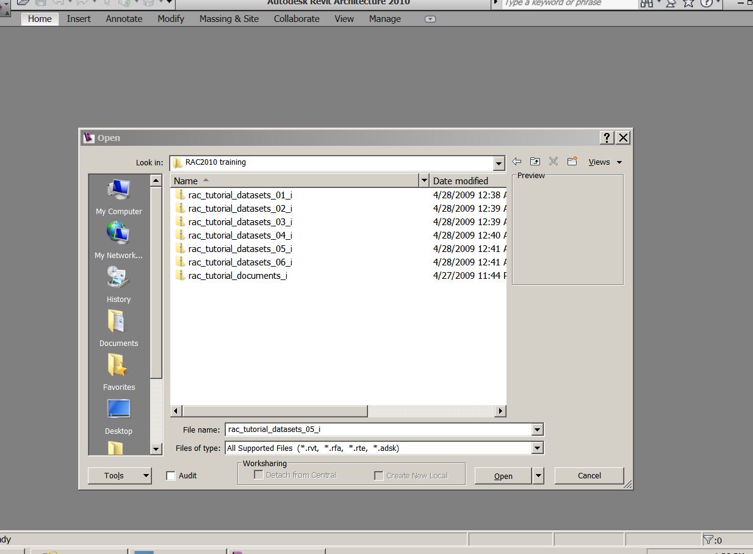Click the filter icon in status bar

(x=708, y=539)
